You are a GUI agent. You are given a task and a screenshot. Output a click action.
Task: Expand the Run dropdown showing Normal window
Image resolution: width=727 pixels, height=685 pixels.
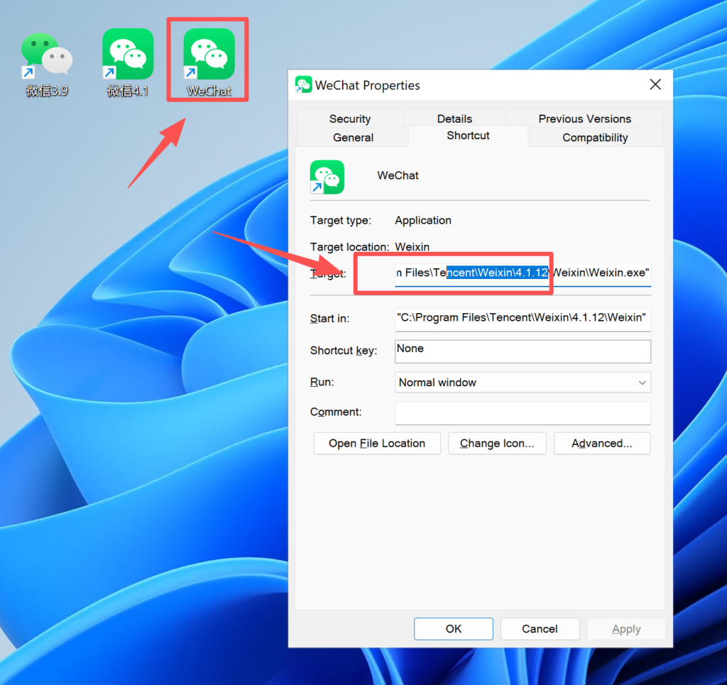click(523, 383)
